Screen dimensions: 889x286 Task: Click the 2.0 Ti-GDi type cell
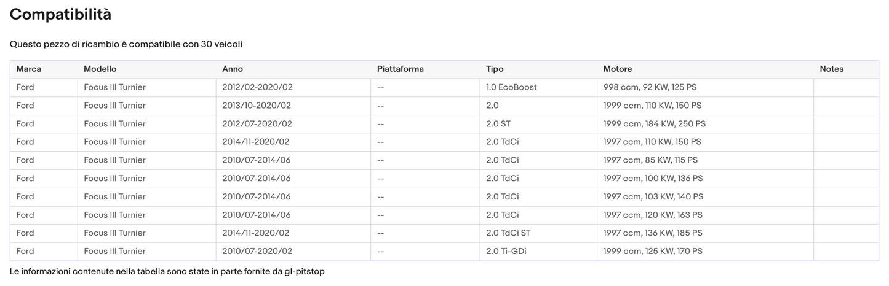(506, 252)
